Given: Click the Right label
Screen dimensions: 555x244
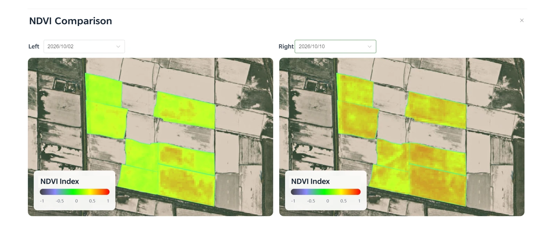Looking at the screenshot, I should coord(286,46).
